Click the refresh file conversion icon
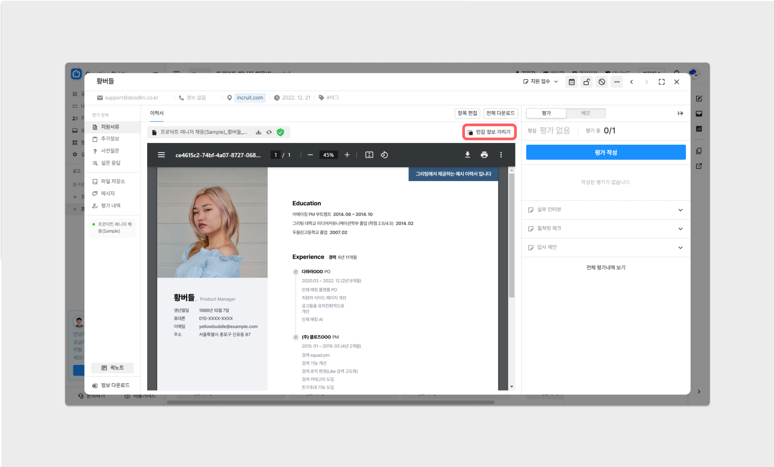 click(269, 132)
